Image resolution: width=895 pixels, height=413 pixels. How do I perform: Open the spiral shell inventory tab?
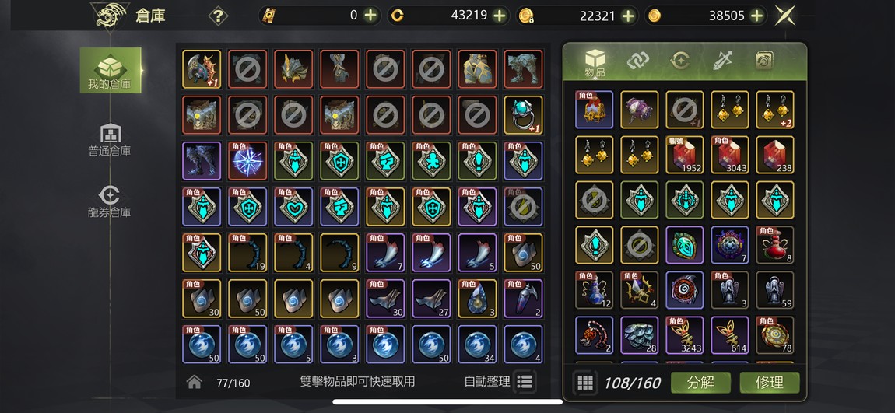[764, 61]
